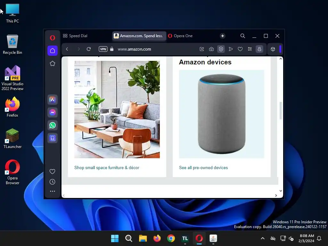Screen dimensions: 328x246
Task: Click the Shop small space furniture & décor link
Action: (x=107, y=168)
